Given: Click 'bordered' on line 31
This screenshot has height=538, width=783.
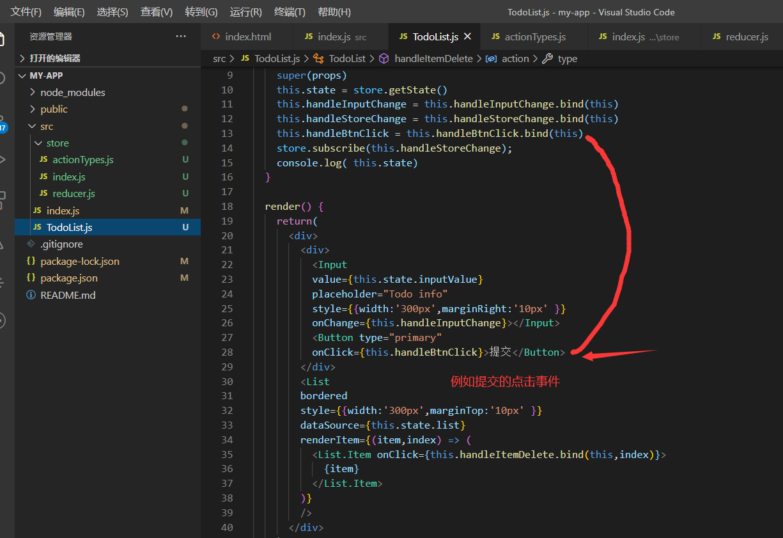Looking at the screenshot, I should pyautogui.click(x=324, y=396).
